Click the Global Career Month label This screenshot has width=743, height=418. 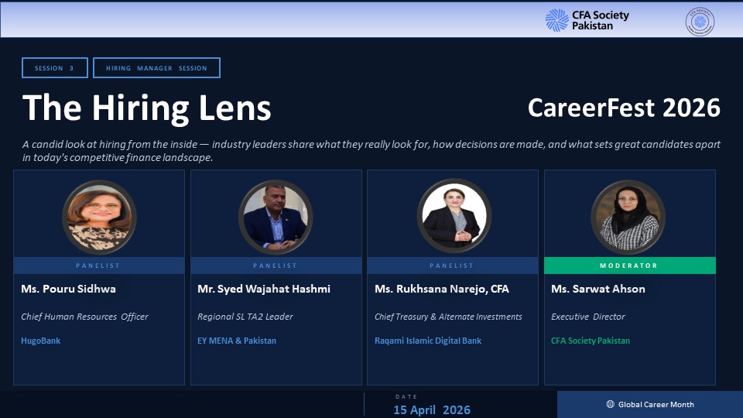[x=656, y=404]
